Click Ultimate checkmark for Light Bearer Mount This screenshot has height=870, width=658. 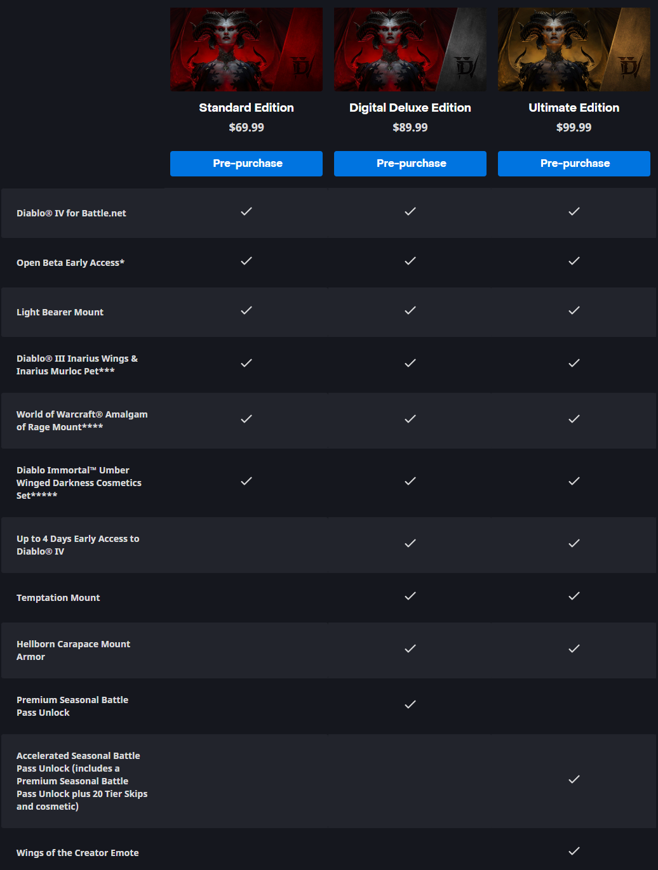click(x=574, y=310)
